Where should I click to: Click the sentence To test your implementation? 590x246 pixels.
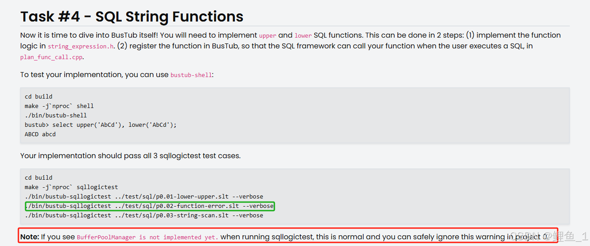(117, 74)
